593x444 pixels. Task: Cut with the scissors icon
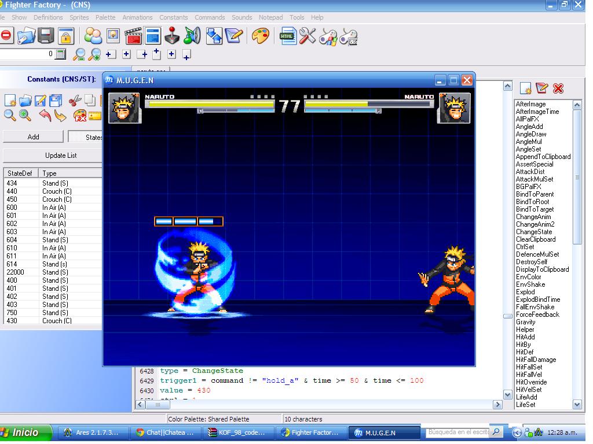coord(75,101)
